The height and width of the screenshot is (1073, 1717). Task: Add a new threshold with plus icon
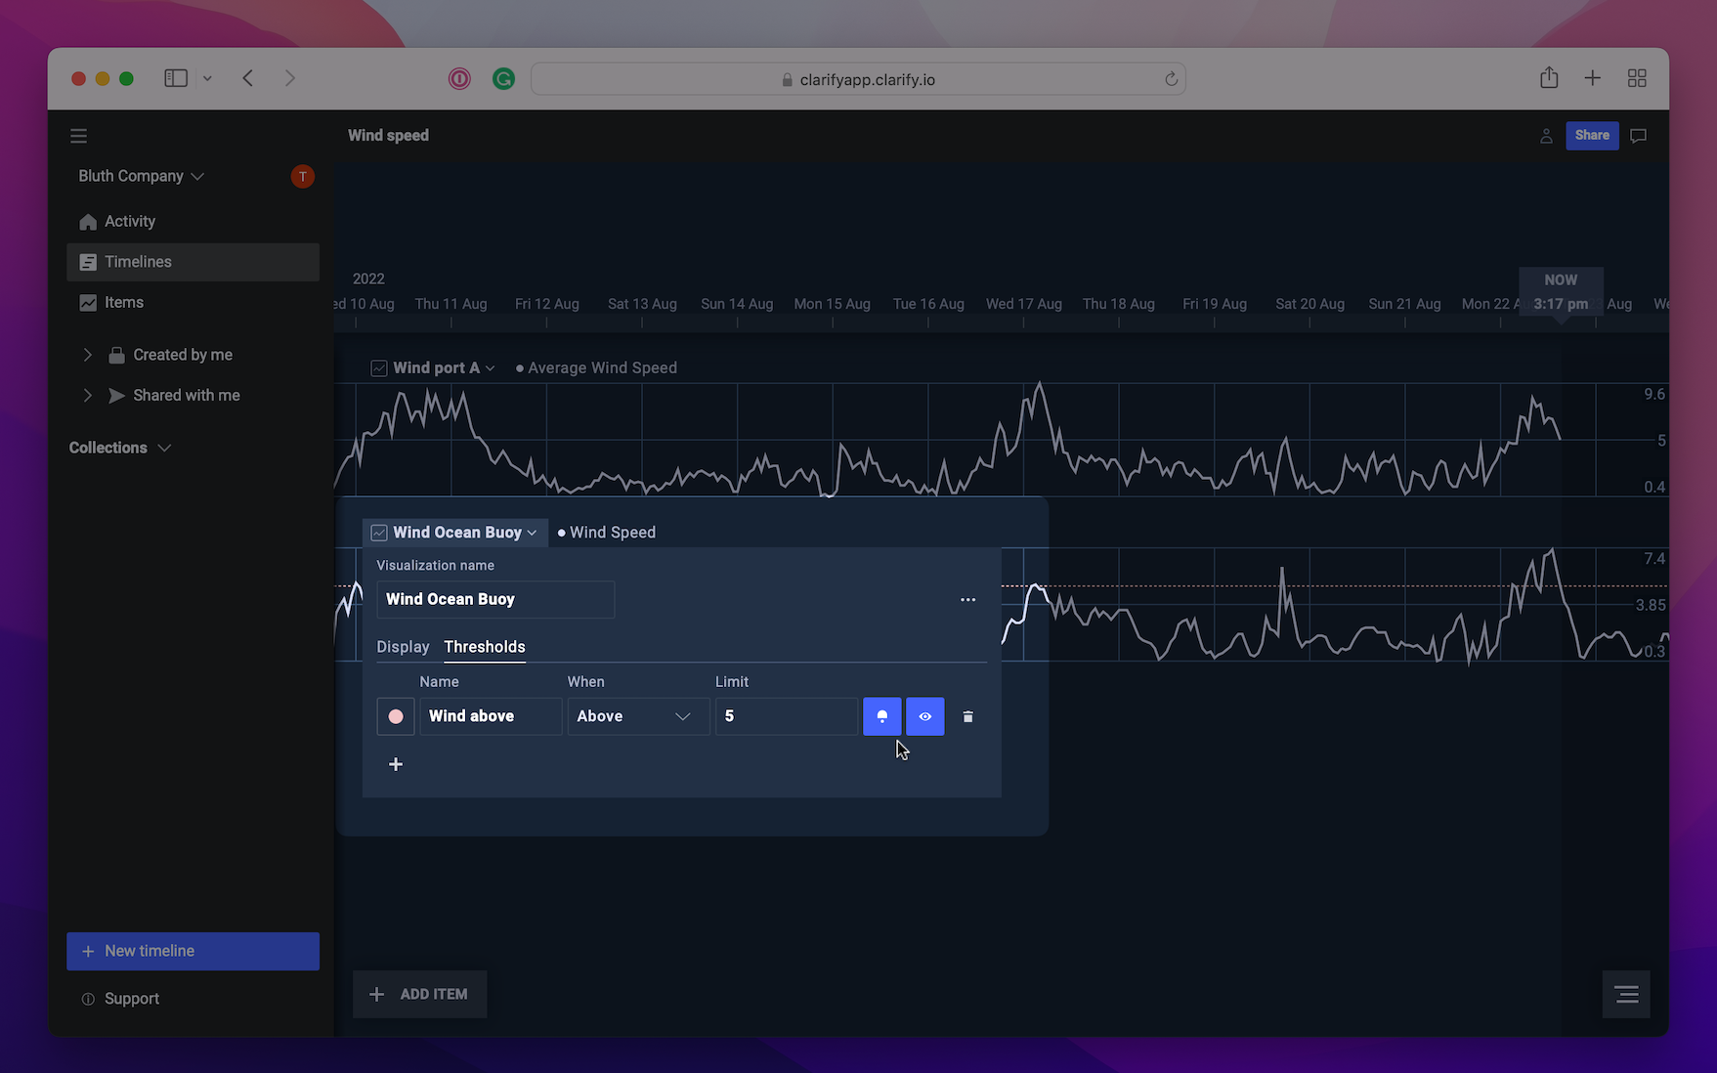click(x=396, y=764)
